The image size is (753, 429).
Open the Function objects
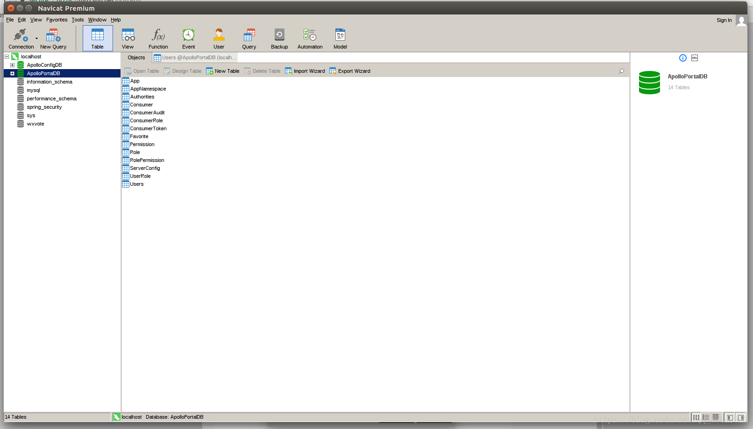tap(158, 38)
